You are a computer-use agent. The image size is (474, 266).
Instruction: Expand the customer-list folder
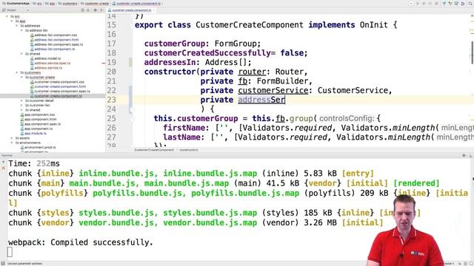point(21,105)
